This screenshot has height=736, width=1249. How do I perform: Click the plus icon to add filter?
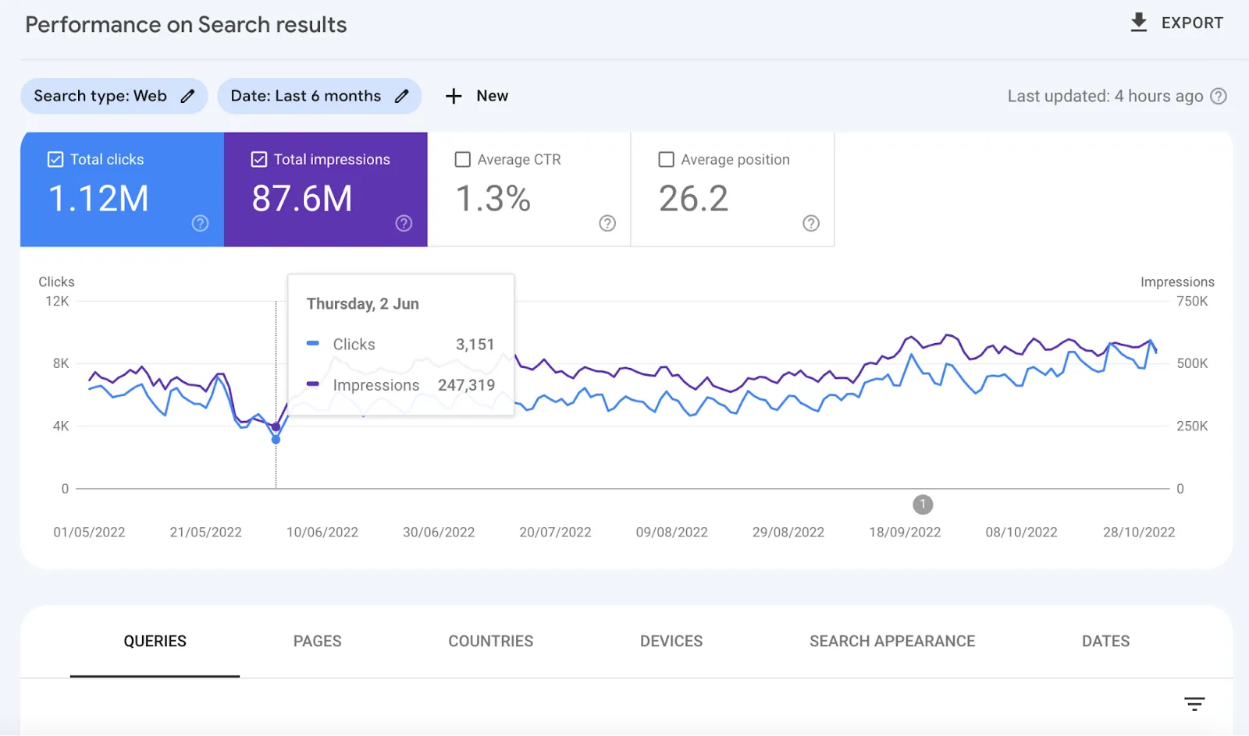pos(454,96)
